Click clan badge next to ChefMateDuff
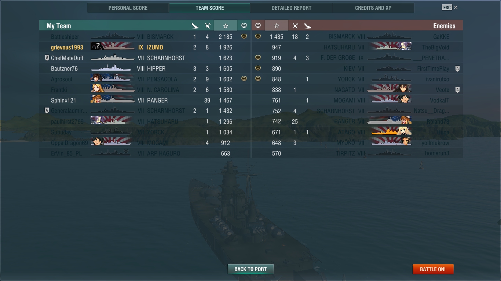 coord(47,58)
